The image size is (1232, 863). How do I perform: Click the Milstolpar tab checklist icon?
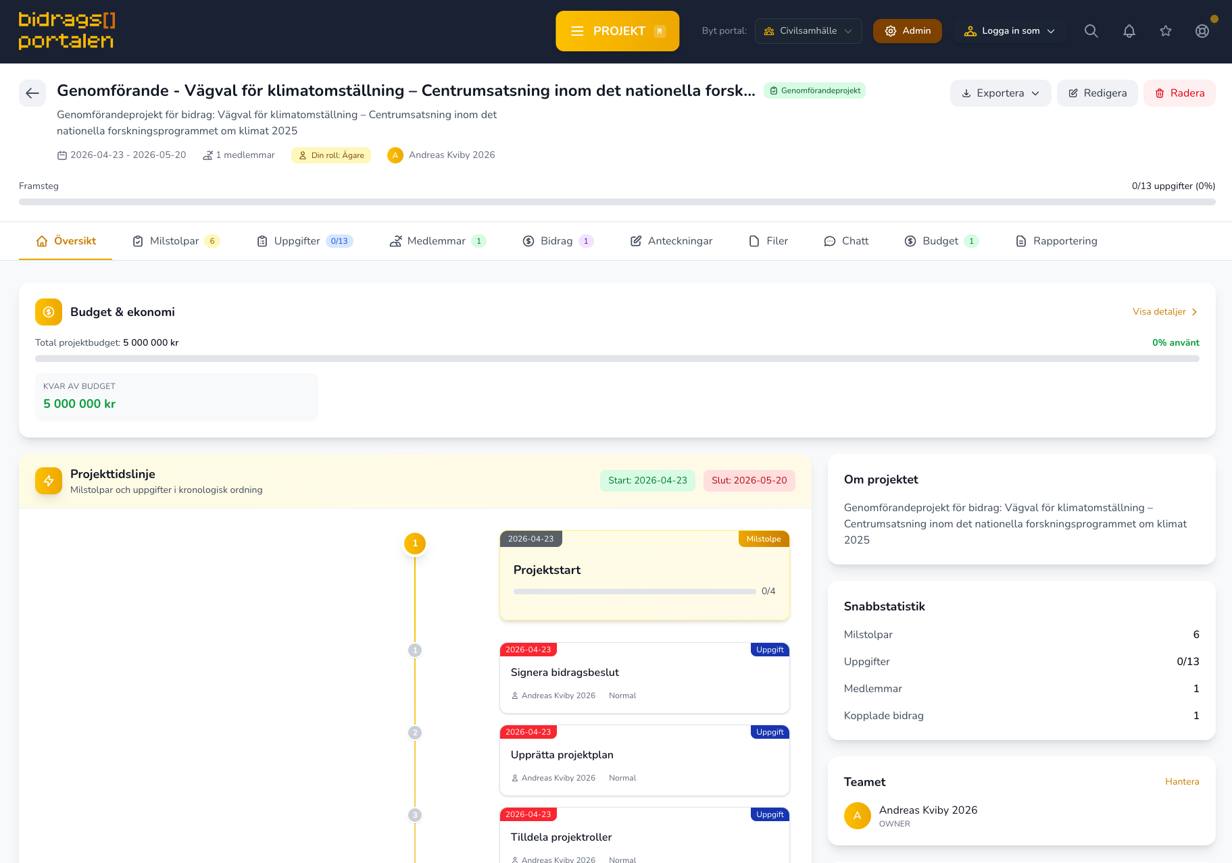[138, 241]
